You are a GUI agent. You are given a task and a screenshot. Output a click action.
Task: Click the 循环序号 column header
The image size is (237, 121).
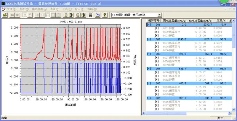tap(153, 21)
